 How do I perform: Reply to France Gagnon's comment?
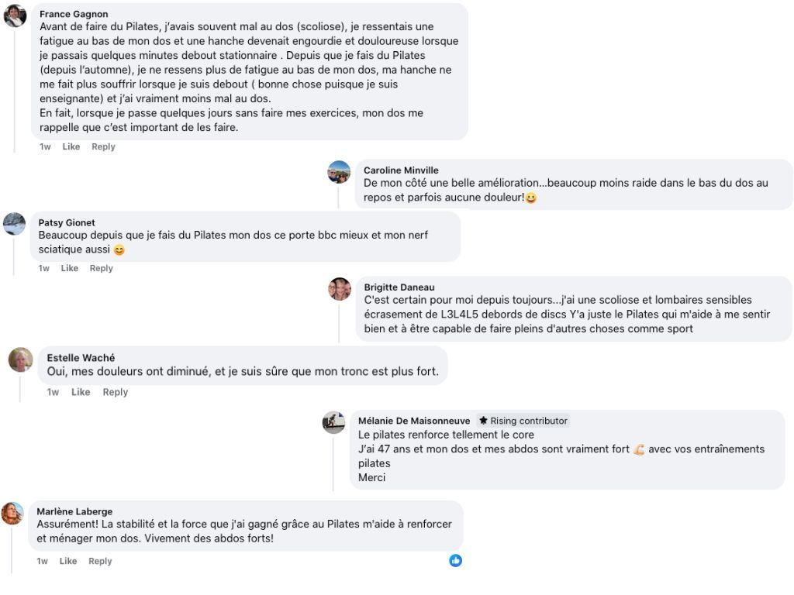(x=103, y=146)
